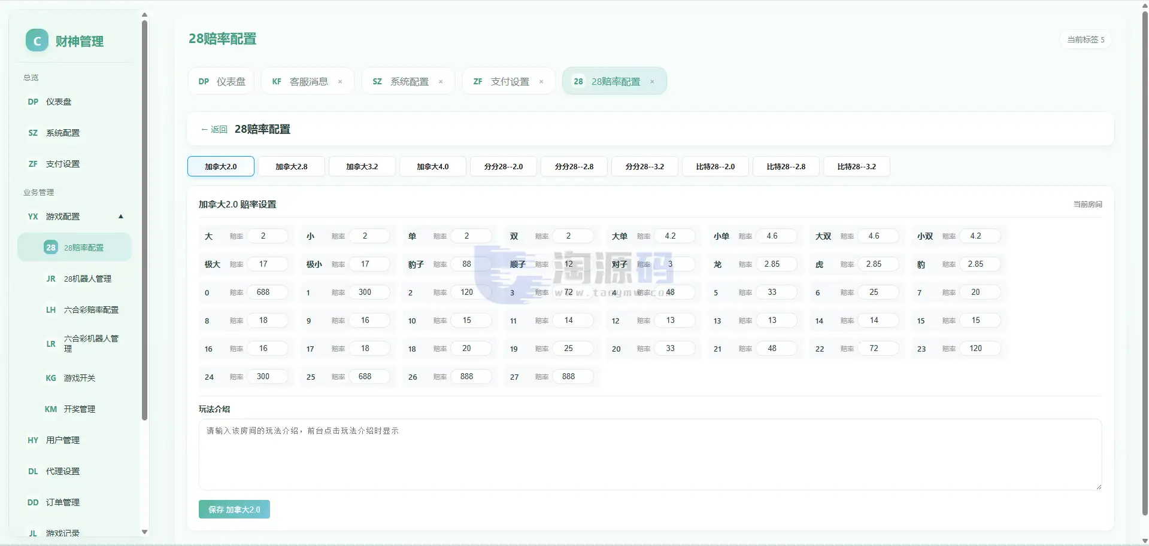The height and width of the screenshot is (546, 1149).
Task: Edit the 大双 odds field
Action: tap(878, 236)
